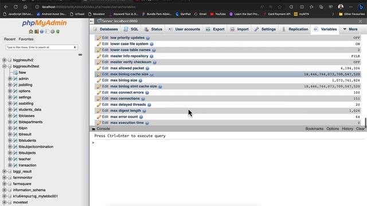This screenshot has width=367, height=206.
Task: Click the help icon beside low priority updates
Action: [x=148, y=38]
